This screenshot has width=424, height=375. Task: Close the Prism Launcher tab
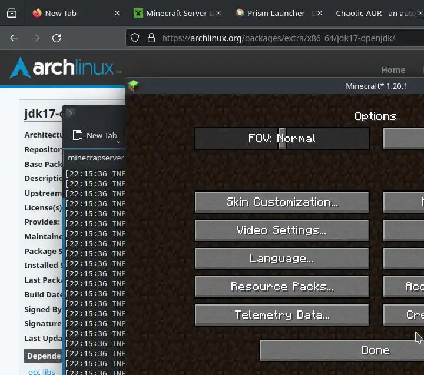(x=320, y=13)
